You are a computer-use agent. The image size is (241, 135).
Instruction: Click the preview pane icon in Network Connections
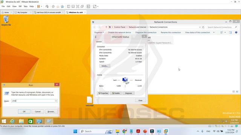pyautogui.click(x=230, y=33)
